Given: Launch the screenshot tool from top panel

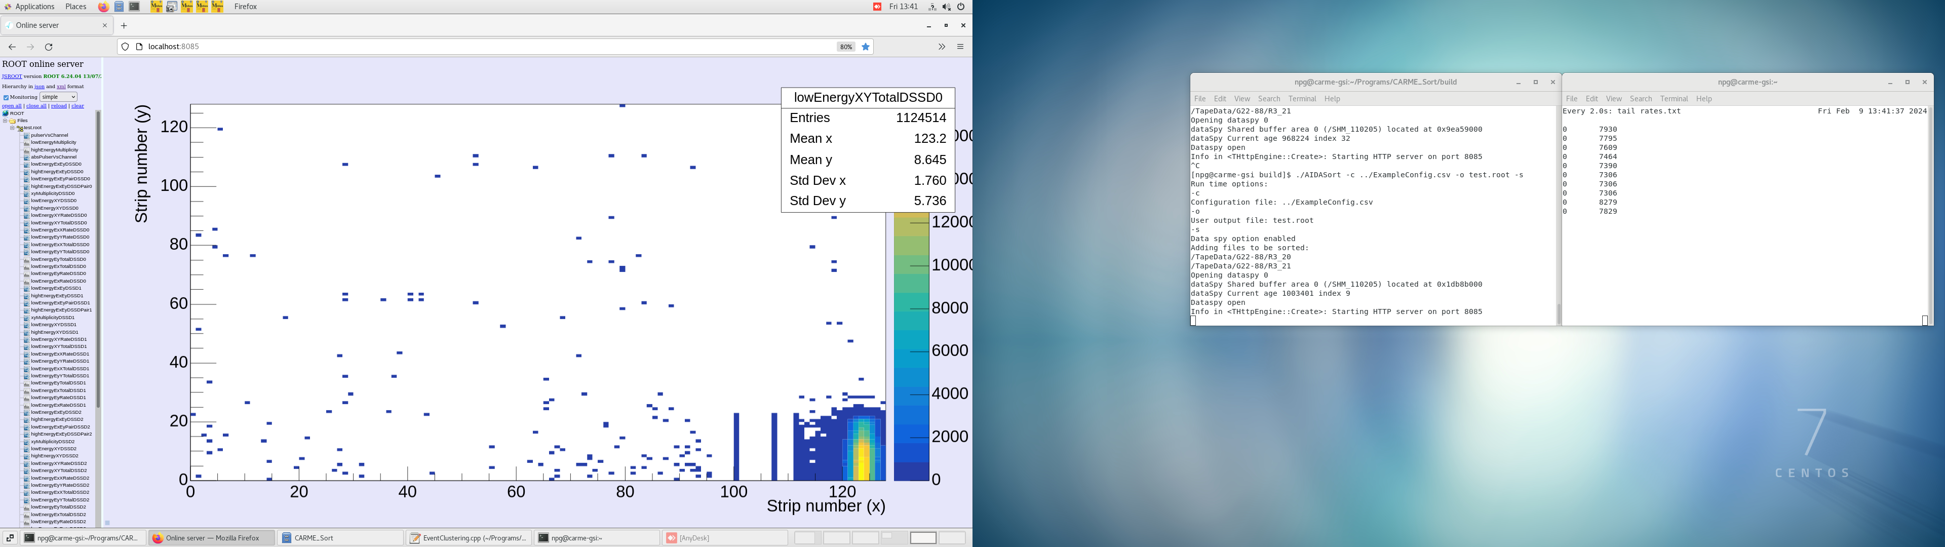Looking at the screenshot, I should pyautogui.click(x=171, y=7).
